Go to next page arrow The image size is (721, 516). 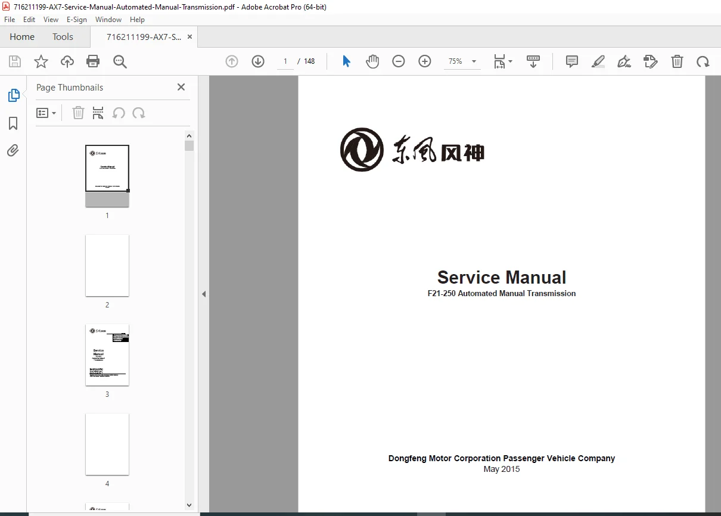point(258,61)
